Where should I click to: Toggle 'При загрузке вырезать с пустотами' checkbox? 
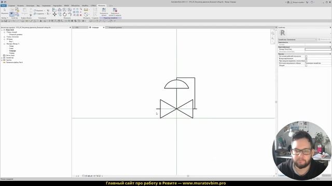(306, 61)
